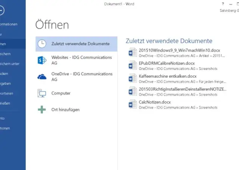Screen dimensions: 239x170
Task: Open 201503RichtigInstallierenDeinstallierenNOTIZE file
Action: click(183, 89)
